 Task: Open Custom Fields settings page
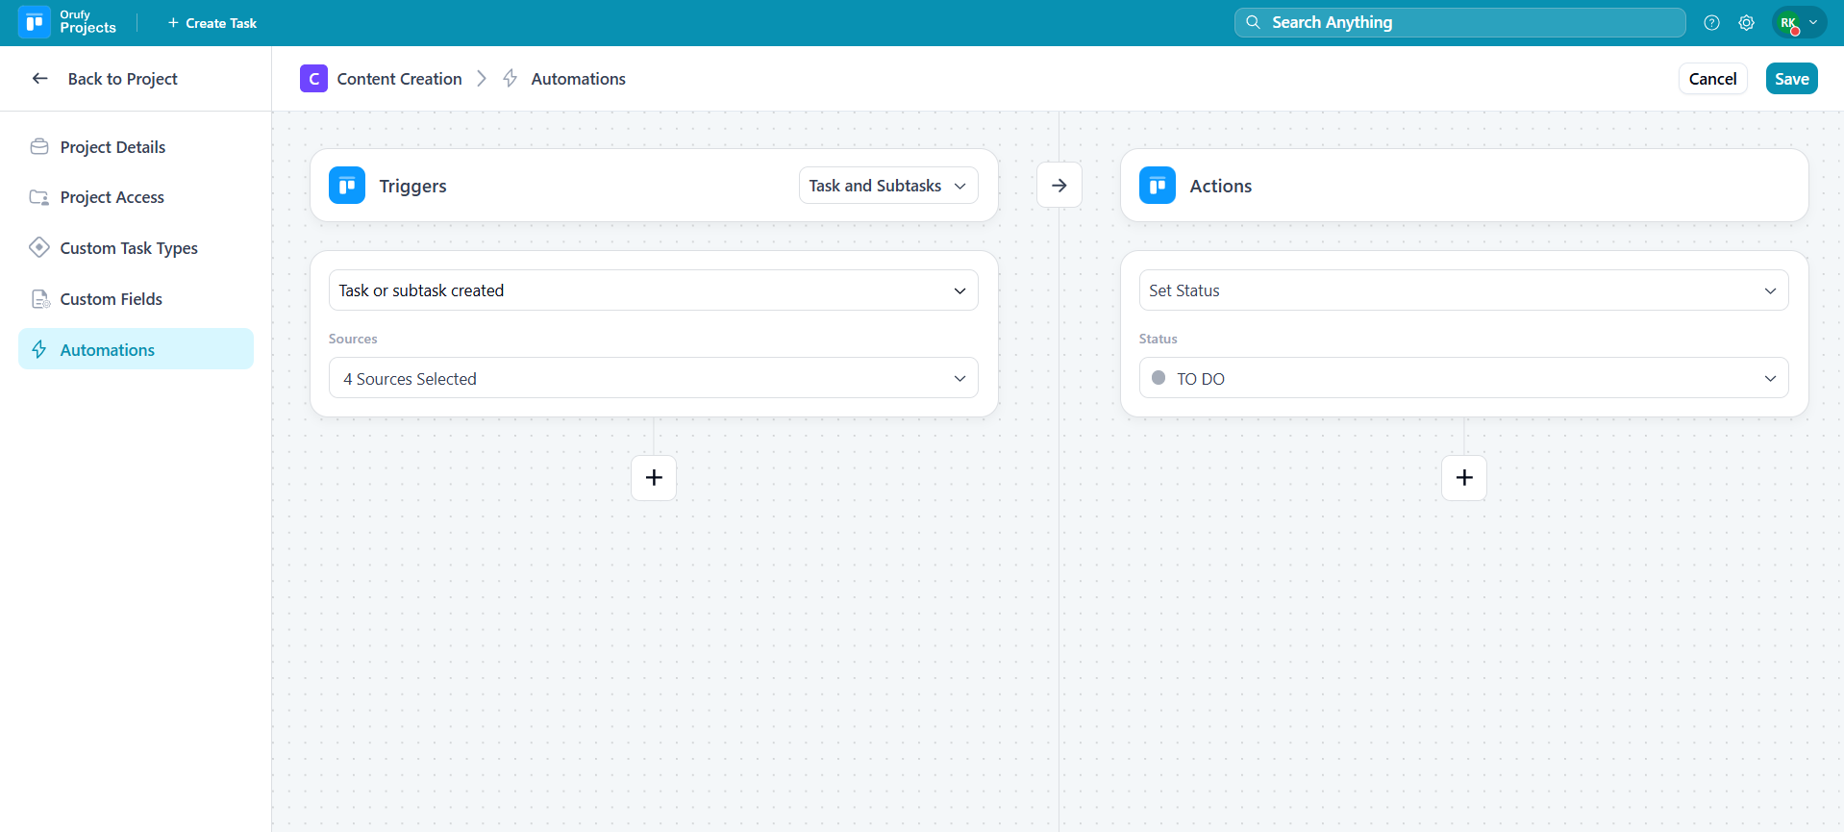tap(111, 299)
